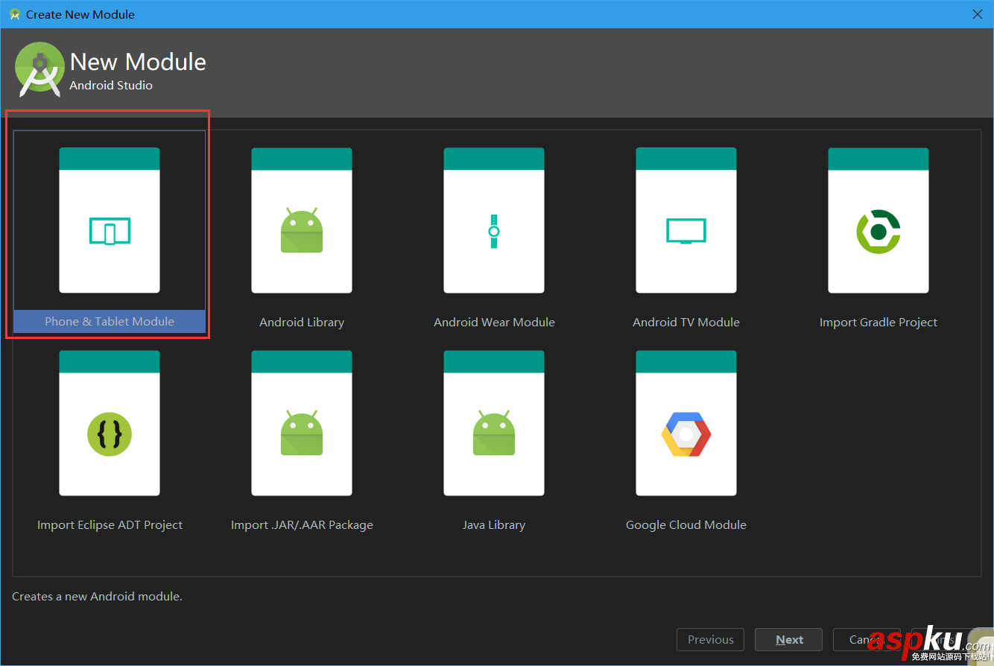Click the smartwatch icon on Android Wear card
The width and height of the screenshot is (994, 666).
point(493,232)
